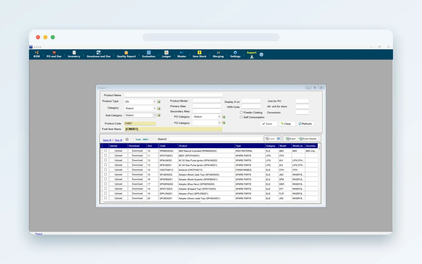The image size is (422, 264).
Task: Click the Product Name input field
Action: pyautogui.click(x=174, y=95)
